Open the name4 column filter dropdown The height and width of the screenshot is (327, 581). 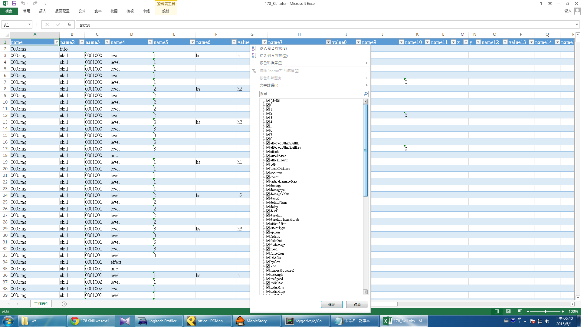tap(150, 42)
